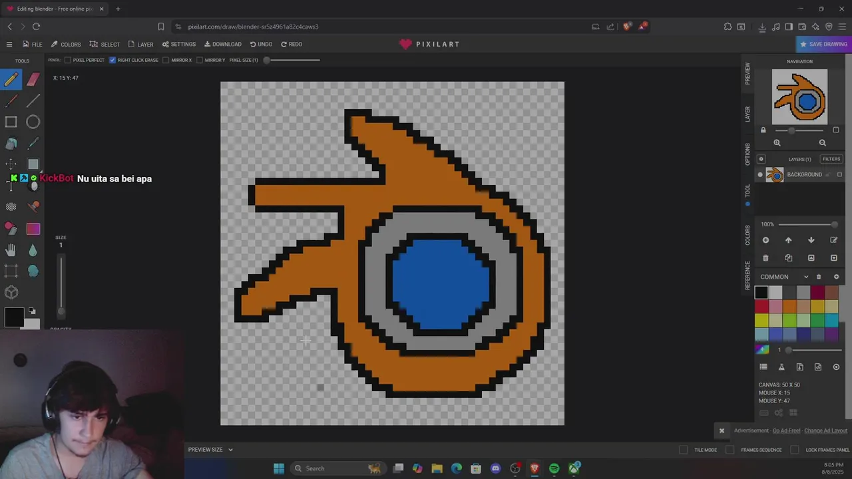The image size is (852, 479).
Task: Select the Paint Bucket fill tool
Action: point(11,144)
